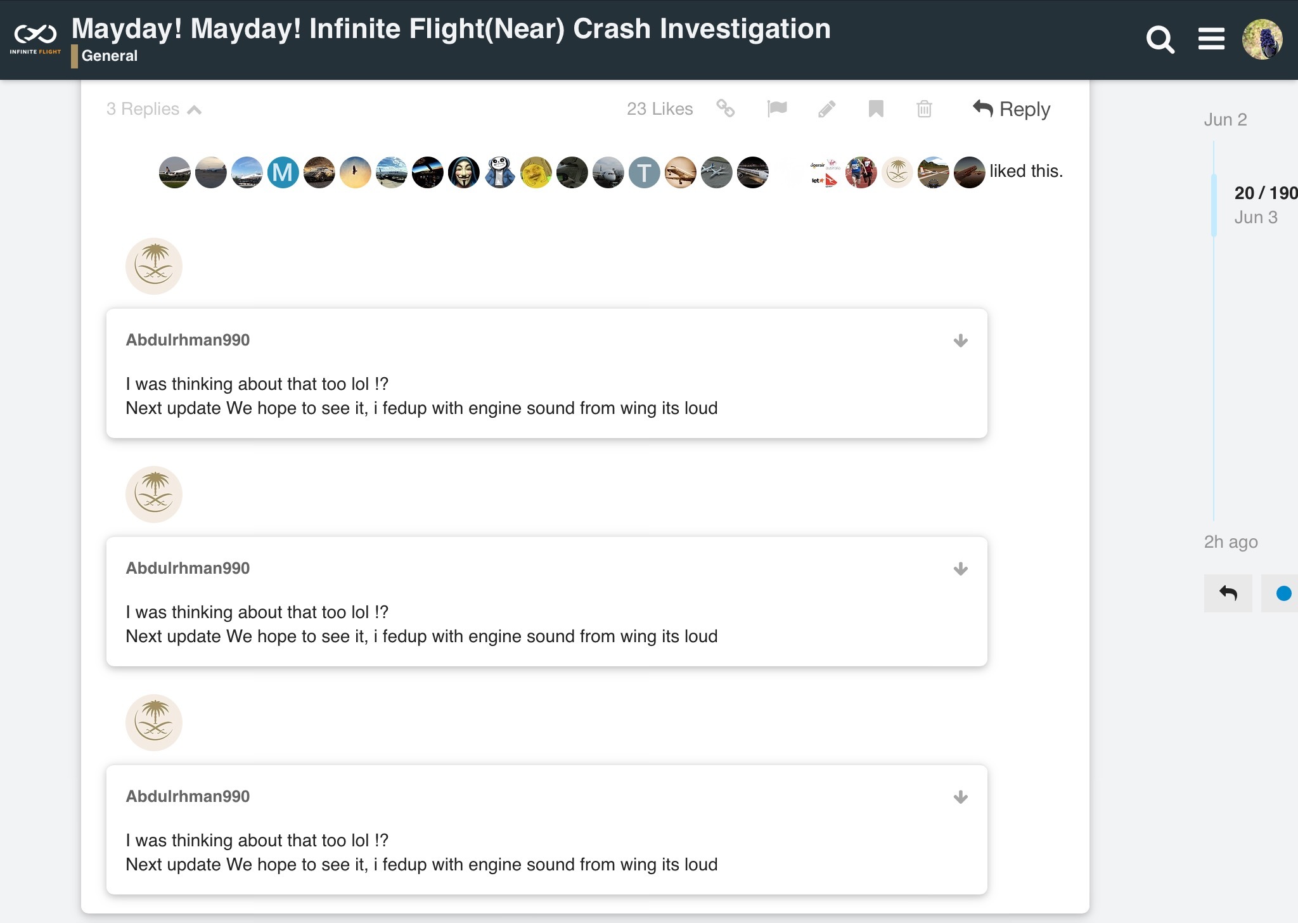This screenshot has height=923, width=1298.
Task: Jump to third Abdulrhman990 reply via arrow
Action: (x=960, y=797)
